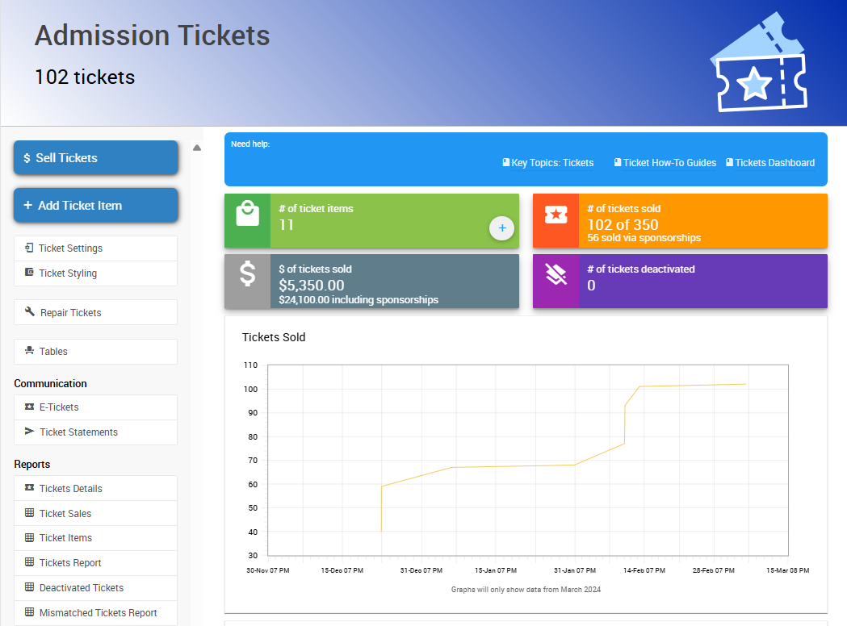Click the purple deactivated tickets layers icon
The image size is (847, 626).
point(556,275)
